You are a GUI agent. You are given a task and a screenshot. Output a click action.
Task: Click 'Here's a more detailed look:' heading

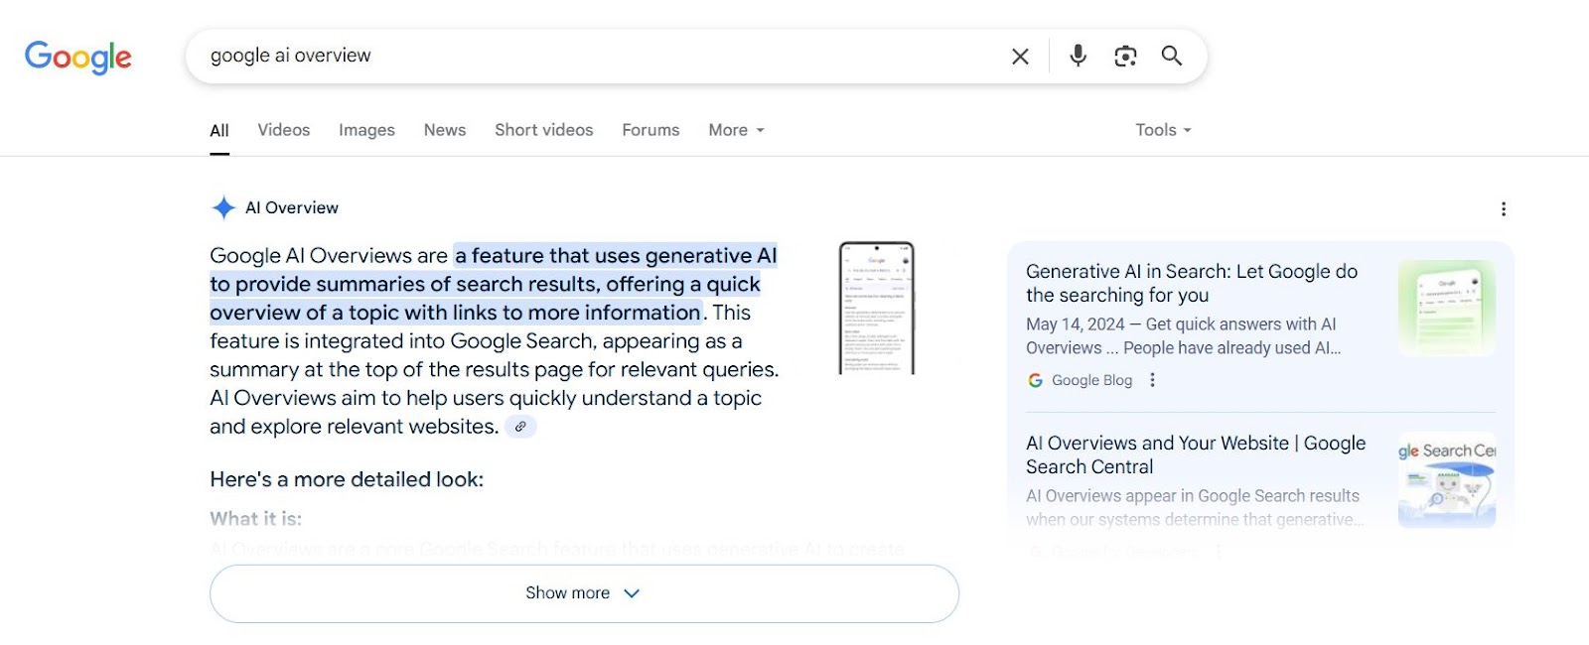[x=347, y=479]
